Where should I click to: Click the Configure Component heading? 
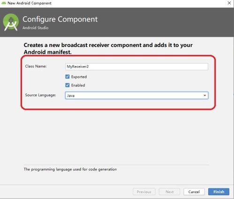(x=60, y=19)
